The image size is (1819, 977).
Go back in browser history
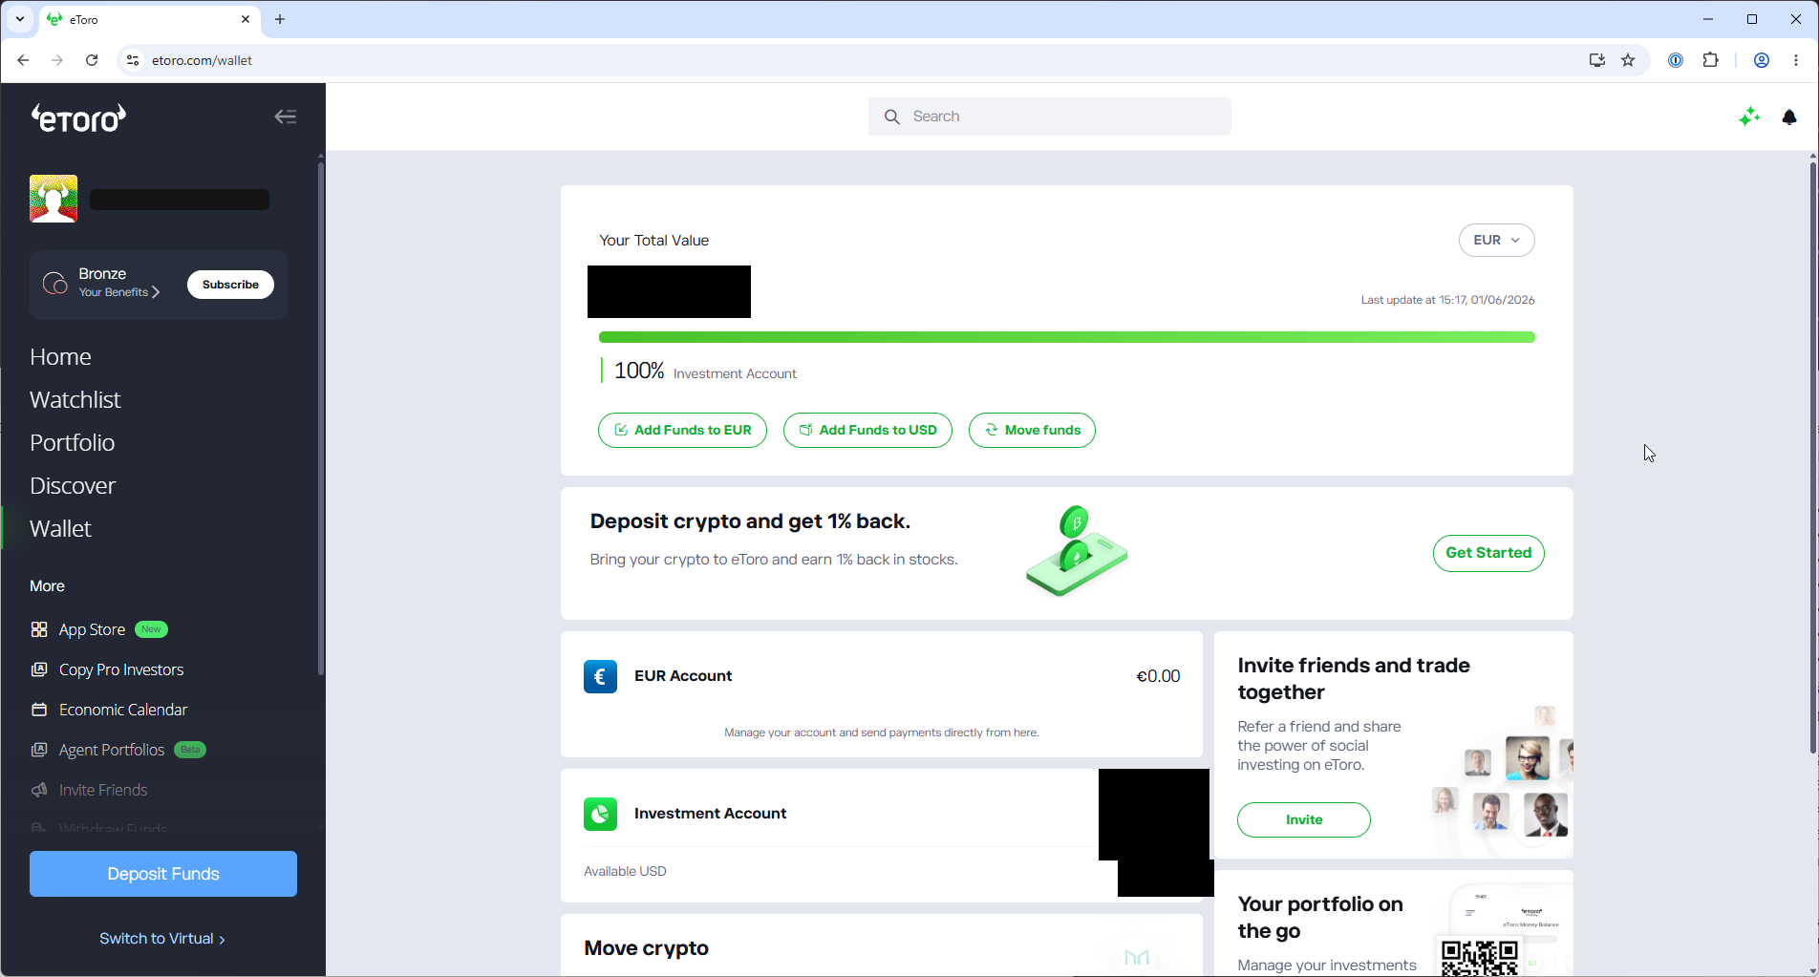pyautogui.click(x=23, y=60)
